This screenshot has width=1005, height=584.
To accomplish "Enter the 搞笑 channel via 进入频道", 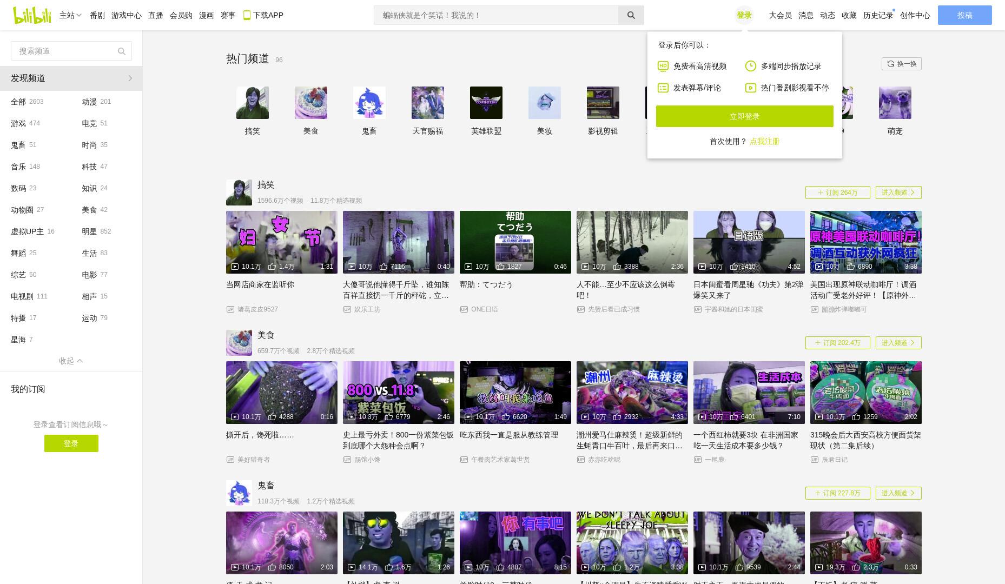I will tap(898, 193).
